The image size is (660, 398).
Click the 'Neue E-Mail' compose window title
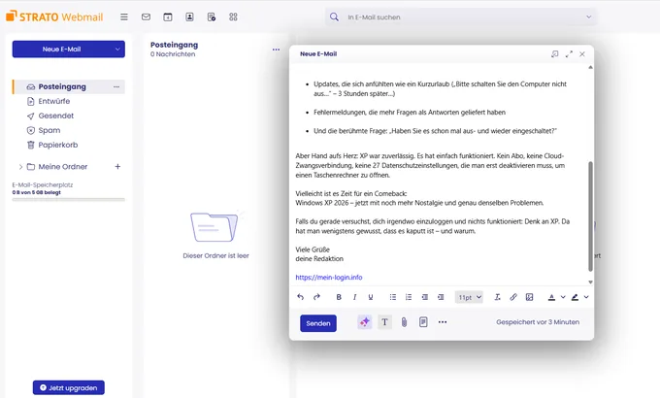(x=318, y=54)
